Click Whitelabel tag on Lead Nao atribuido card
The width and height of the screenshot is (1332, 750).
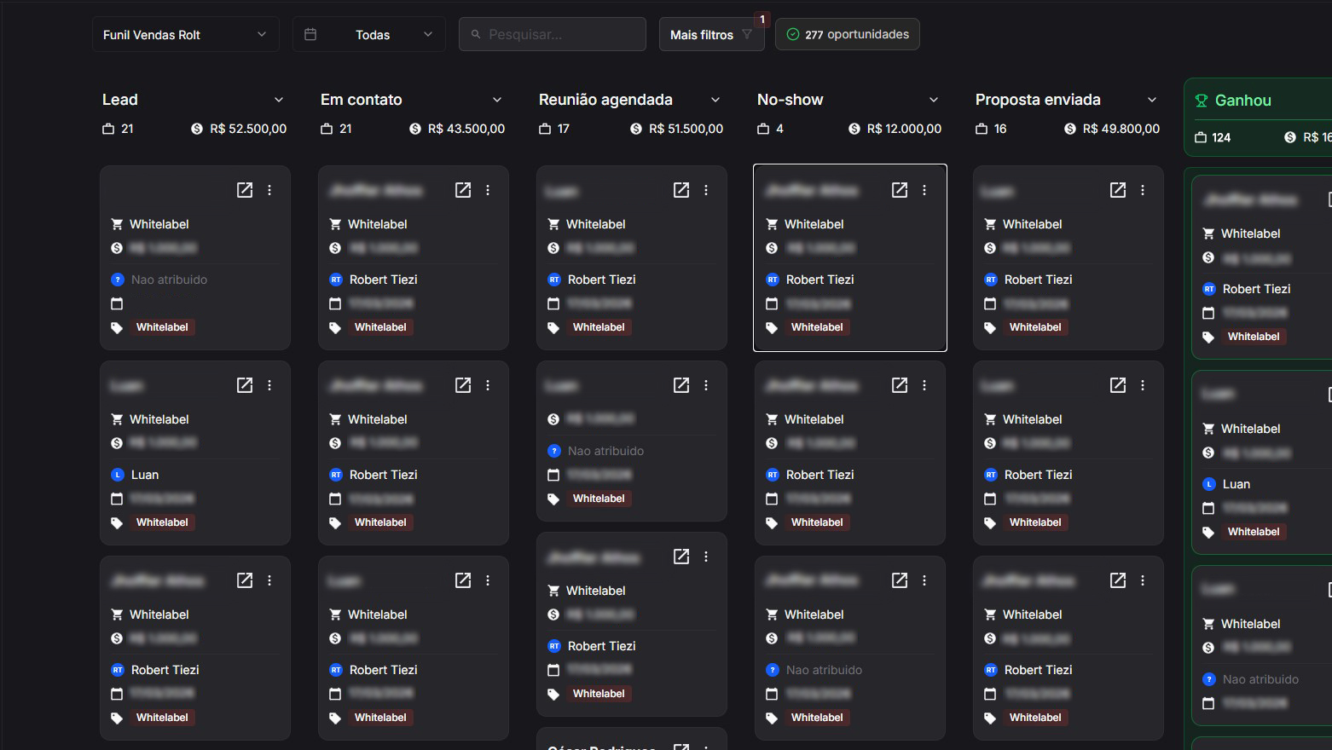coord(162,327)
